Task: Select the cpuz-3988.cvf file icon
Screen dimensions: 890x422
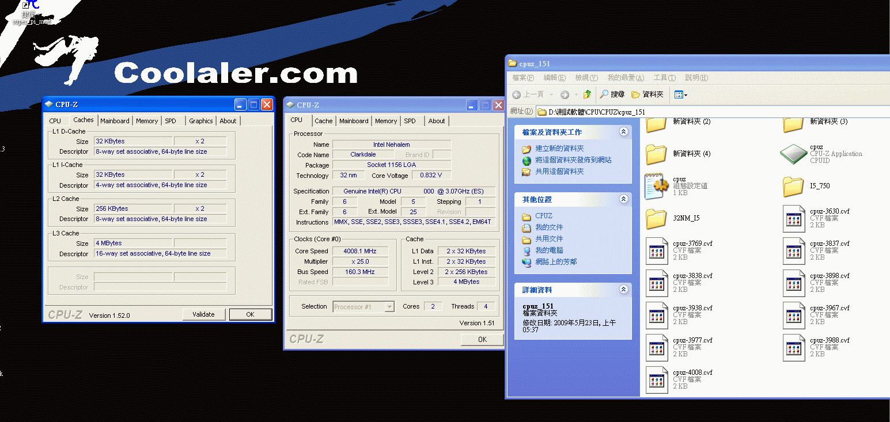Action: click(794, 347)
